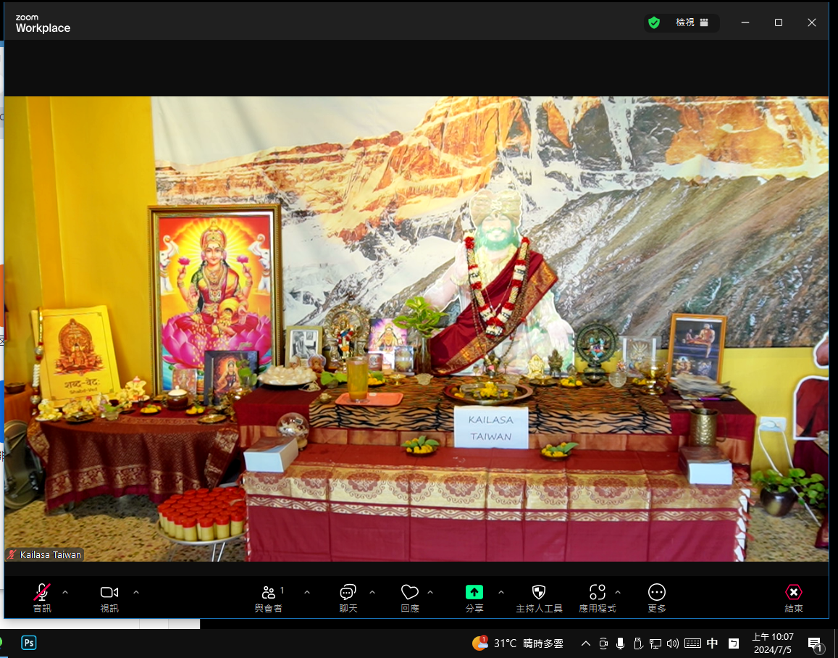Screen dimensions: 838x658
Task: Expand audio options arrow
Action: [x=65, y=592]
